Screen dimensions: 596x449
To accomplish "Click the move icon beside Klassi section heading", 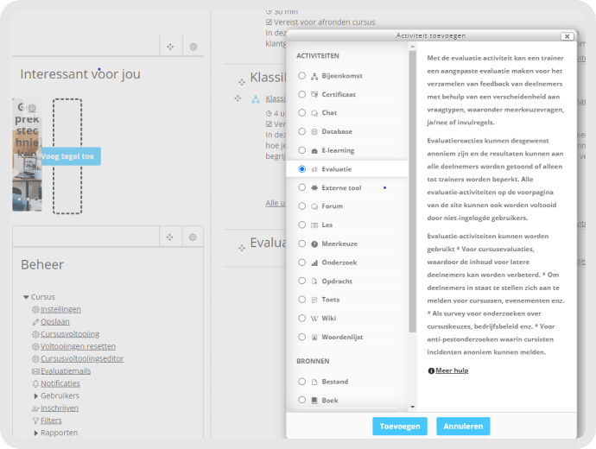I will [x=242, y=82].
